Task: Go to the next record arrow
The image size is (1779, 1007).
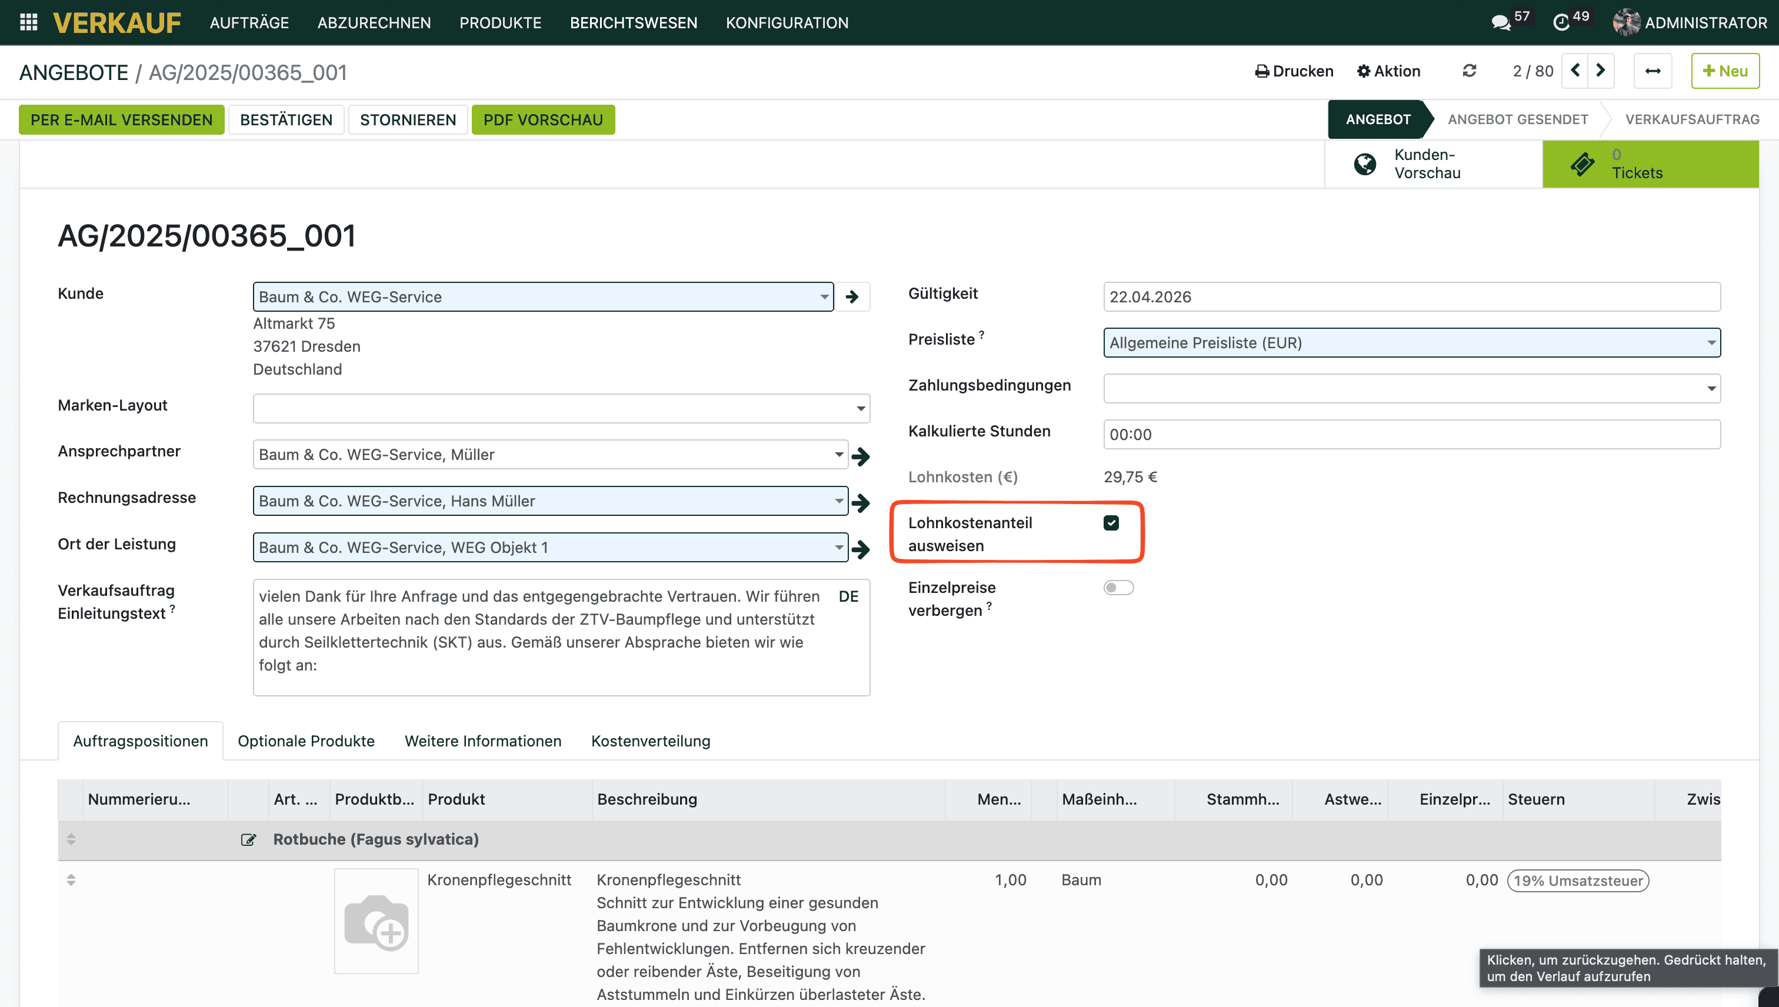Action: click(1601, 71)
